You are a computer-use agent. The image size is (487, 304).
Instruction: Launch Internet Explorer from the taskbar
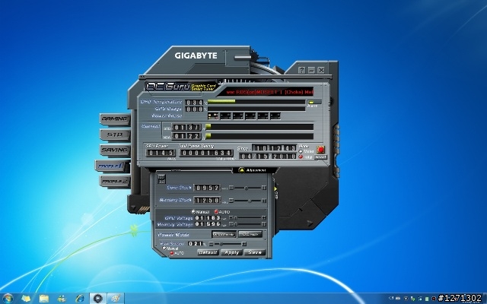point(80,299)
